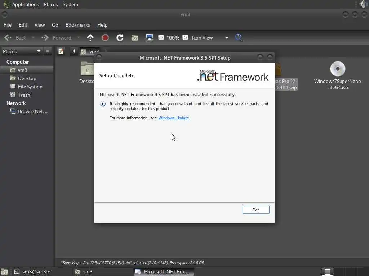
Task: Close the Places sidebar with the X
Action: [48, 51]
